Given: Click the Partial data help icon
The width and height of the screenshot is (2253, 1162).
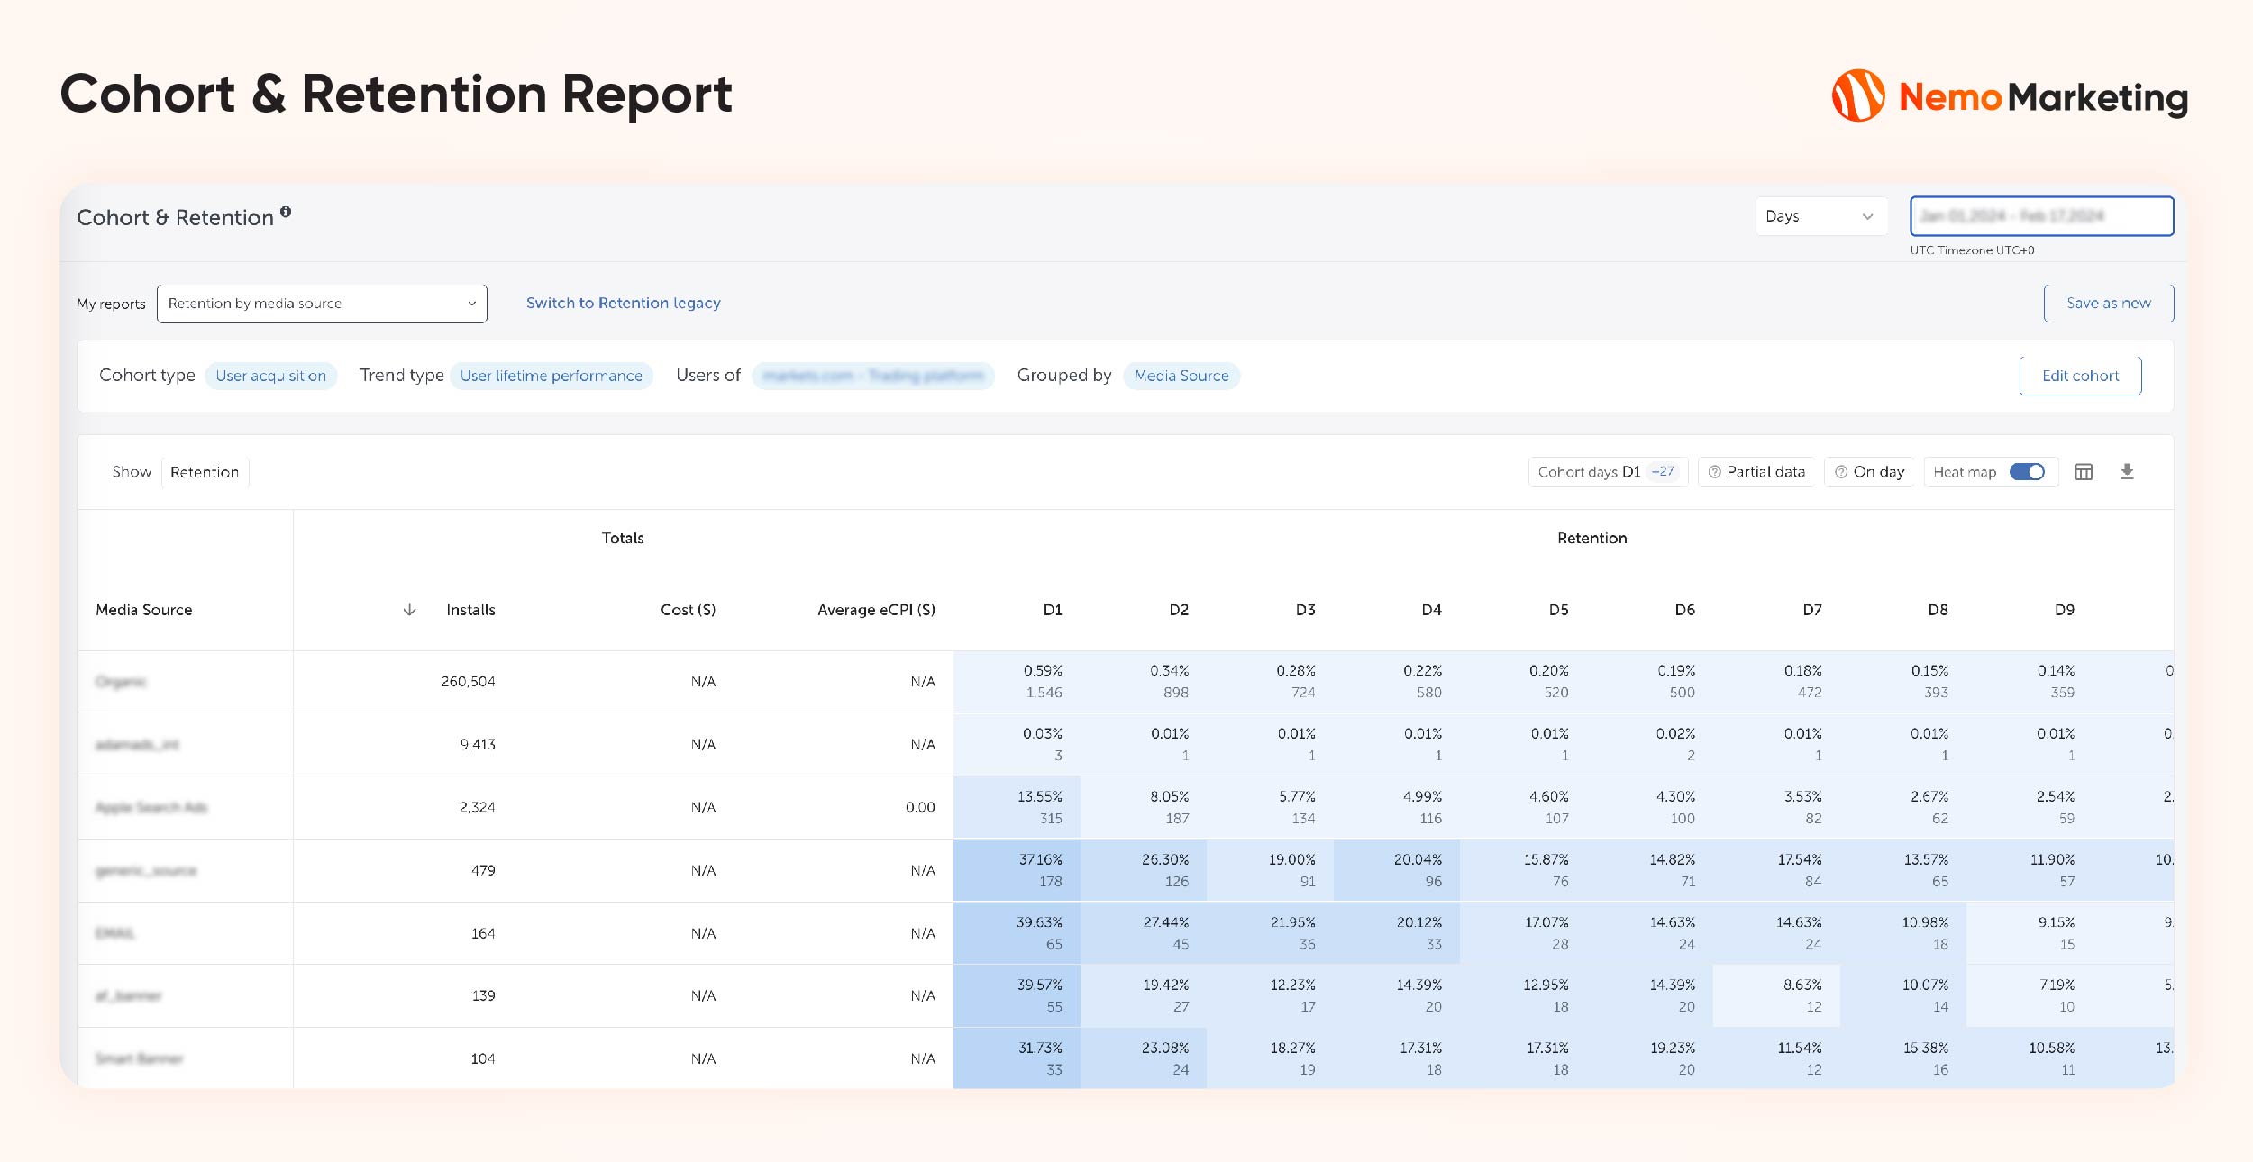Looking at the screenshot, I should [x=1714, y=472].
